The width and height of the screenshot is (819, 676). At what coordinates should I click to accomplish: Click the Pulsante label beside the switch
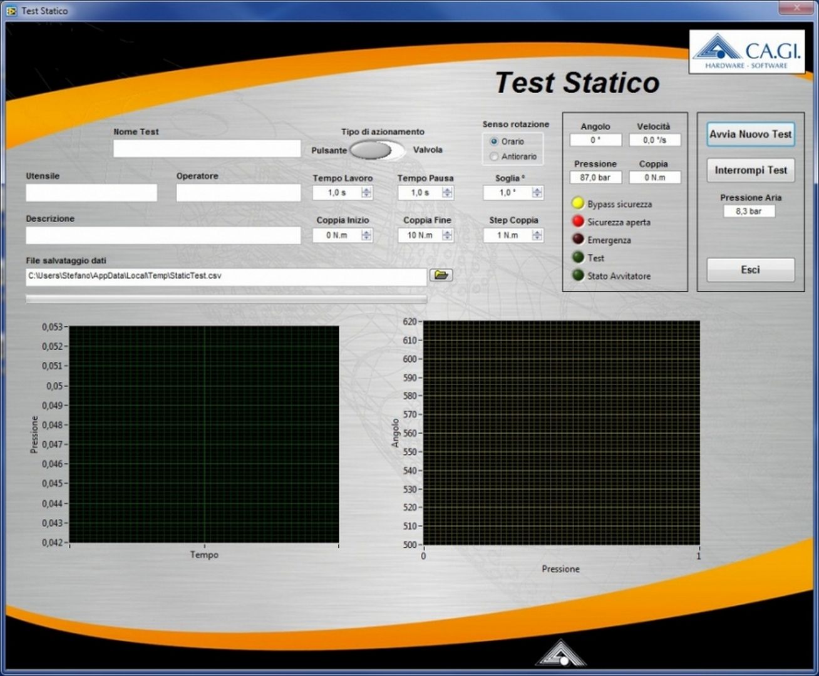pos(329,150)
